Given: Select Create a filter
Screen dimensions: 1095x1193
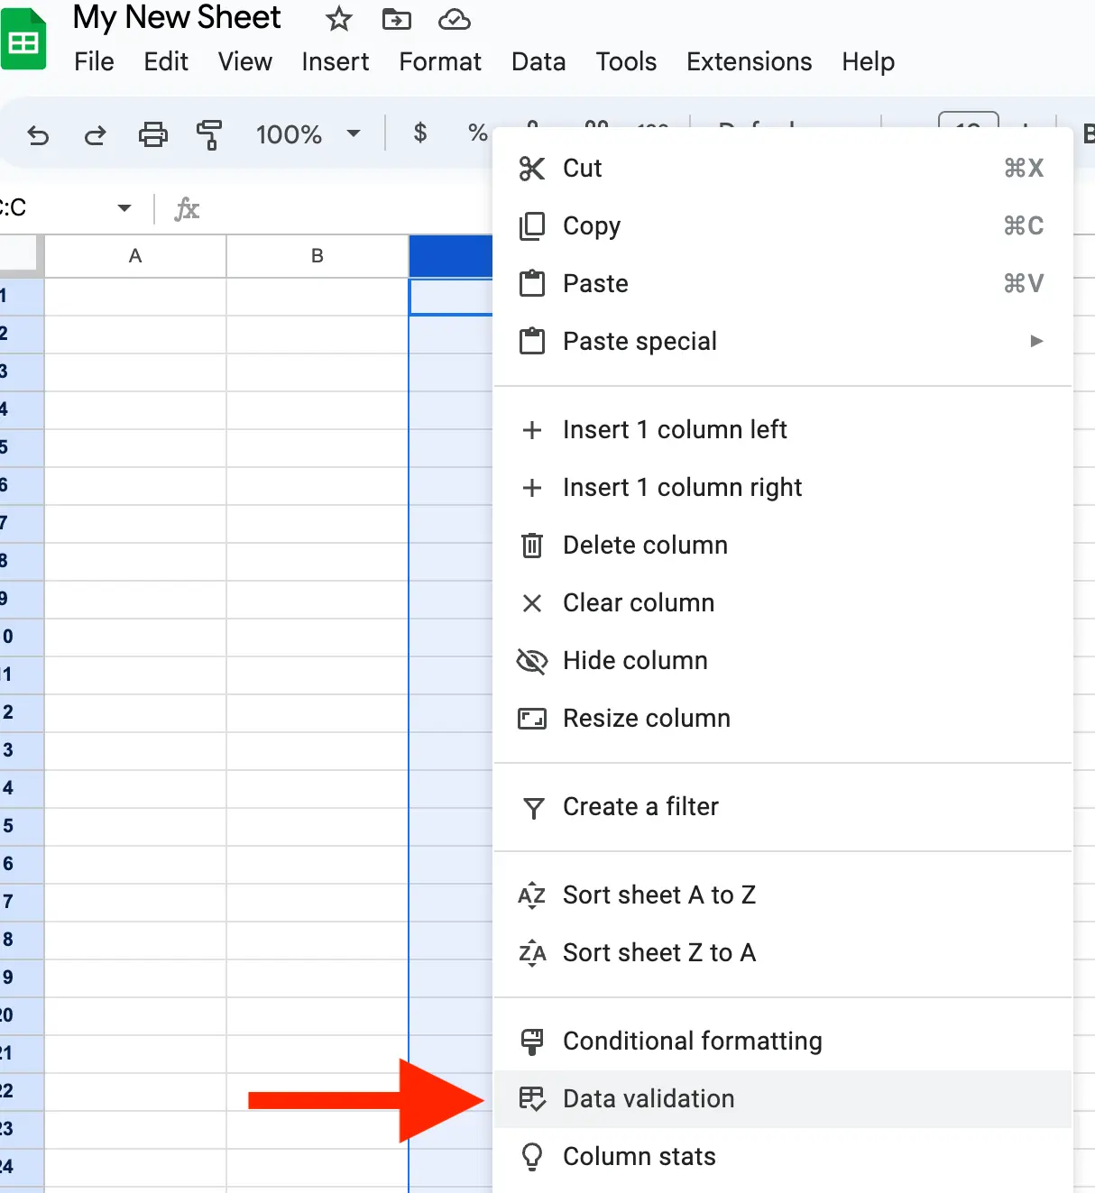Looking at the screenshot, I should (640, 806).
